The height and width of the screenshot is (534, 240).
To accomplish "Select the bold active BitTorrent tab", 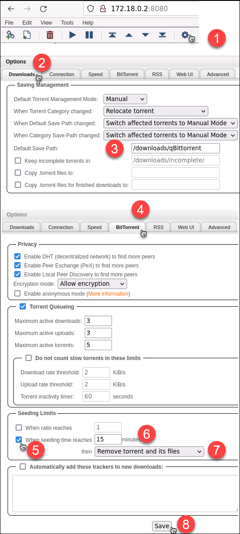I will pos(127,227).
